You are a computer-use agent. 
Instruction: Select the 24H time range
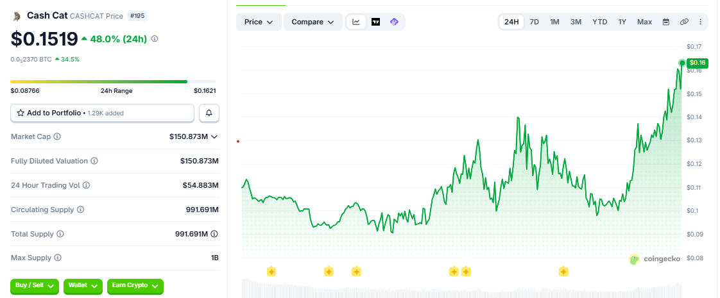[511, 22]
